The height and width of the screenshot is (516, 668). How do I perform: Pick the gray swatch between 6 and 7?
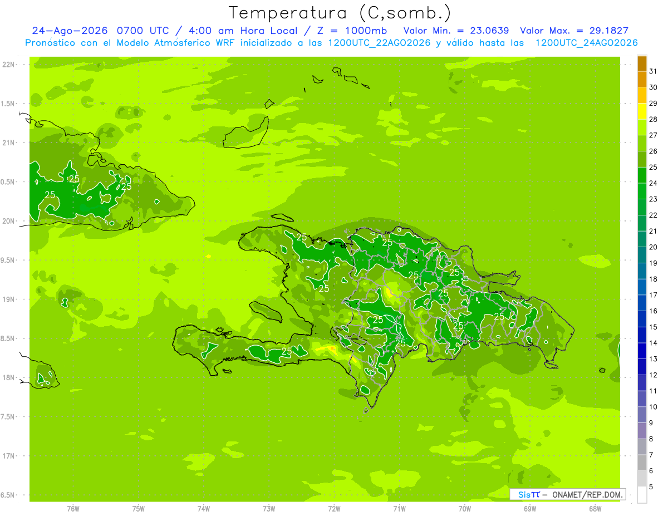642,463
